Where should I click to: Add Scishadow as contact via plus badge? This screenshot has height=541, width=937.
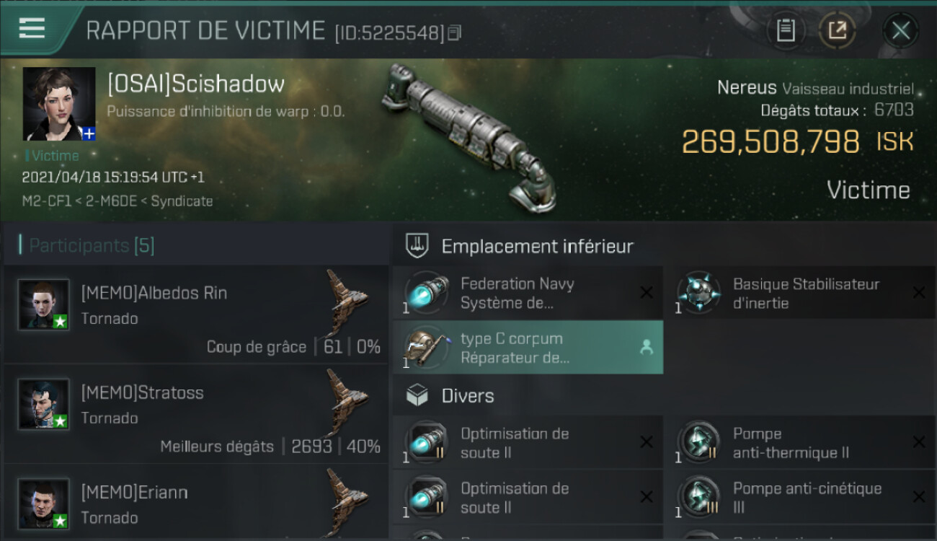pyautogui.click(x=89, y=133)
